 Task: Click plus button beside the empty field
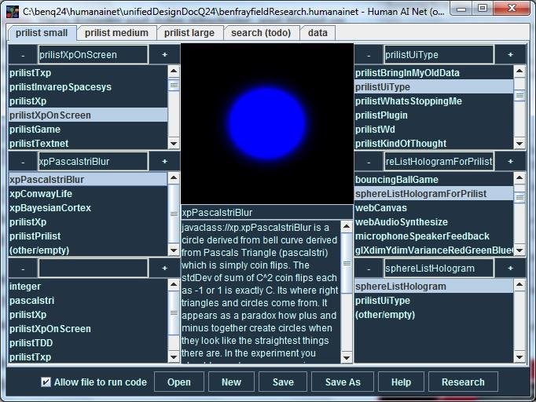tap(164, 269)
